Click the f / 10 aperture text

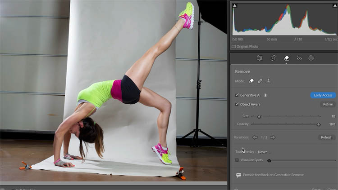pyautogui.click(x=298, y=40)
